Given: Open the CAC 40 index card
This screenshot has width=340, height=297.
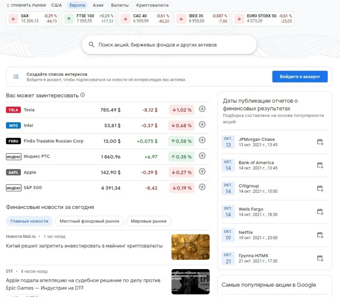Looking at the screenshot, I should [145, 19].
